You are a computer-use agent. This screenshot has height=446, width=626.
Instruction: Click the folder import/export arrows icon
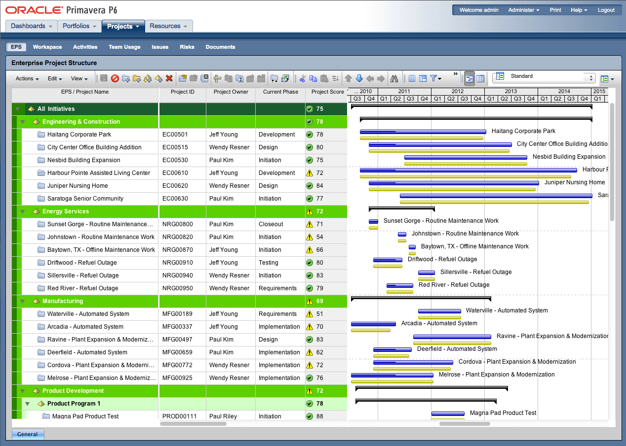(x=274, y=78)
